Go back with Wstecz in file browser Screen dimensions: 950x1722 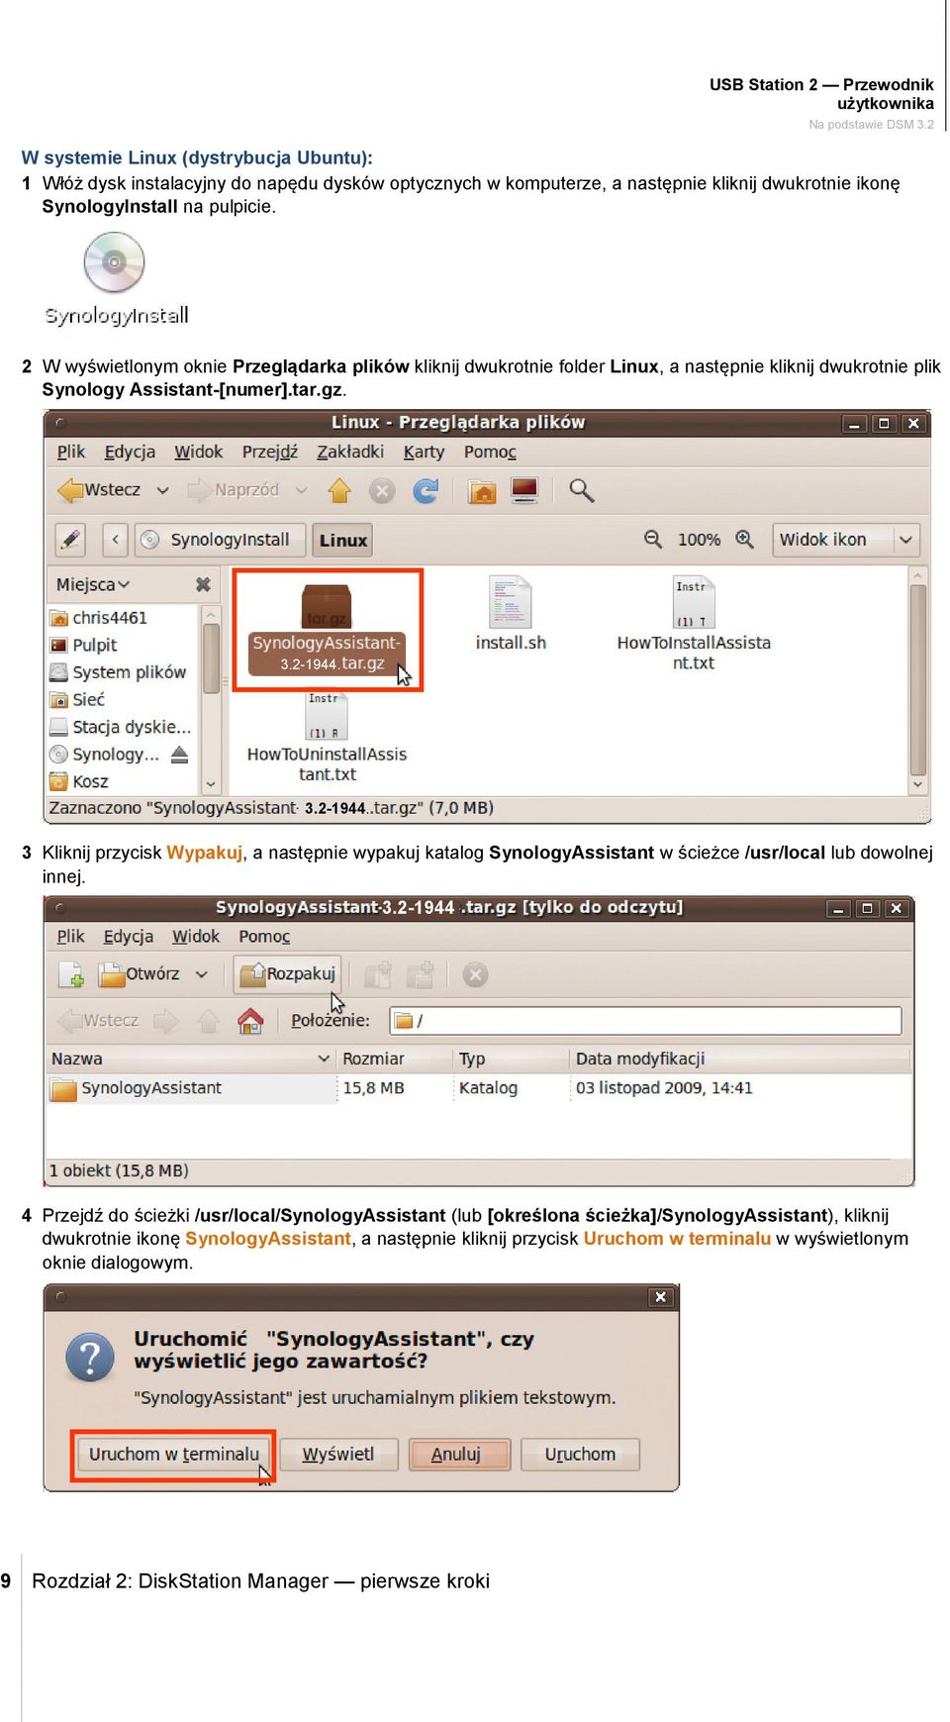point(99,490)
